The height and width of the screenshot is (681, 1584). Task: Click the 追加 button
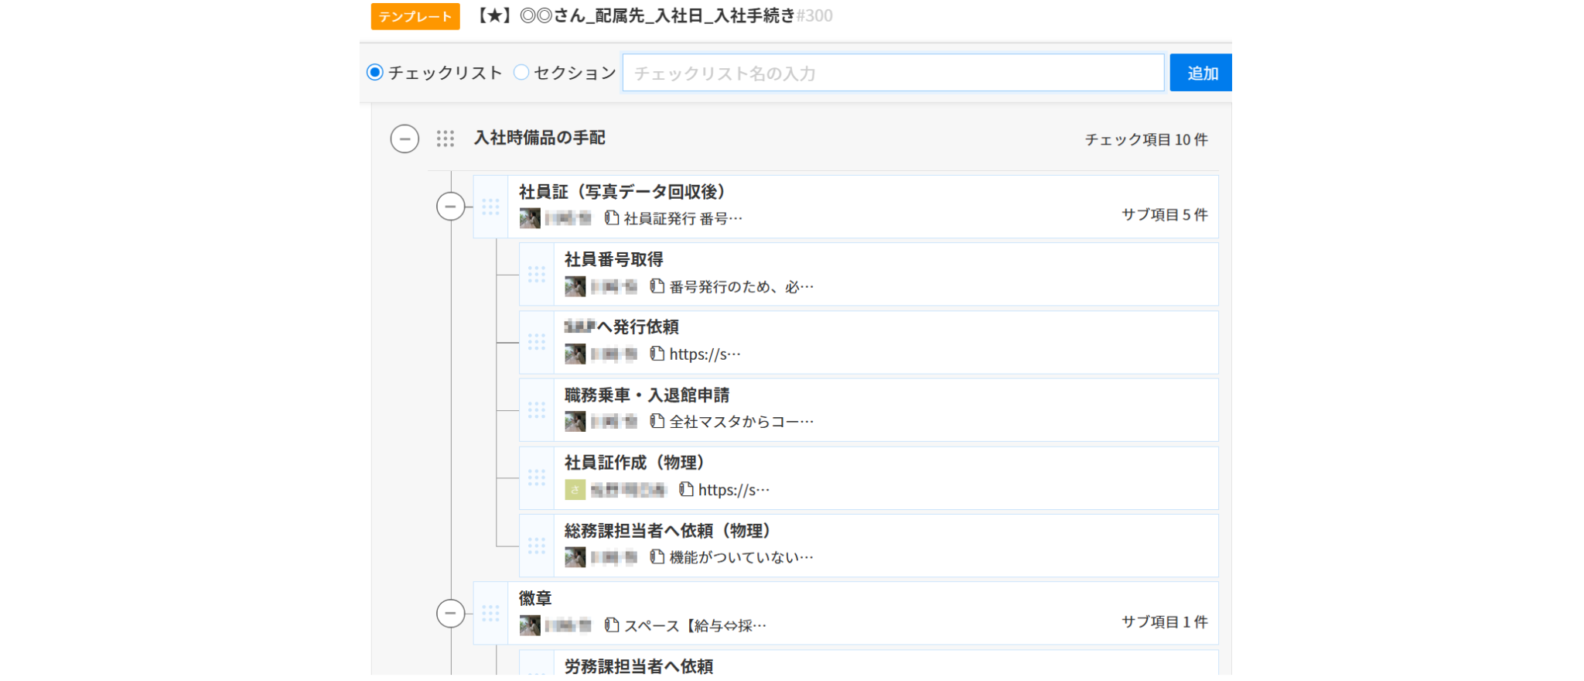[x=1200, y=73]
